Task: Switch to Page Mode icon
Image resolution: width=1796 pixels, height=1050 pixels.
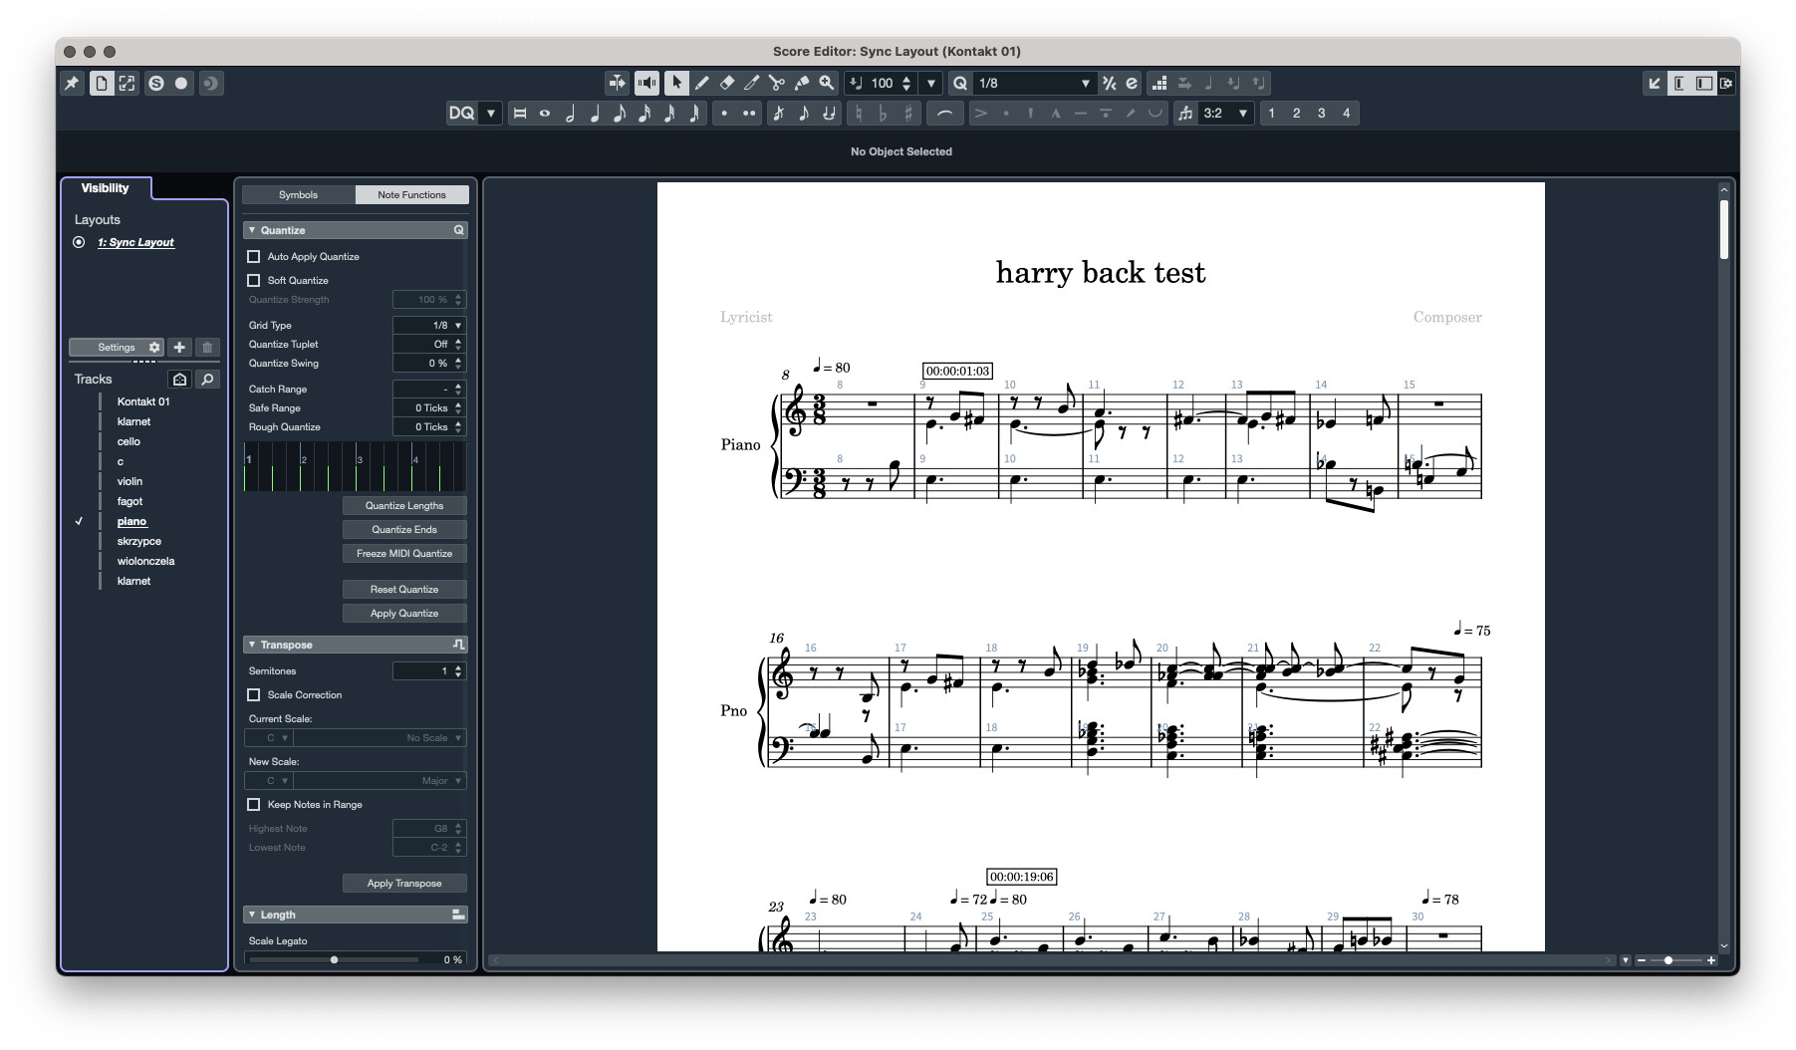Action: [x=102, y=83]
